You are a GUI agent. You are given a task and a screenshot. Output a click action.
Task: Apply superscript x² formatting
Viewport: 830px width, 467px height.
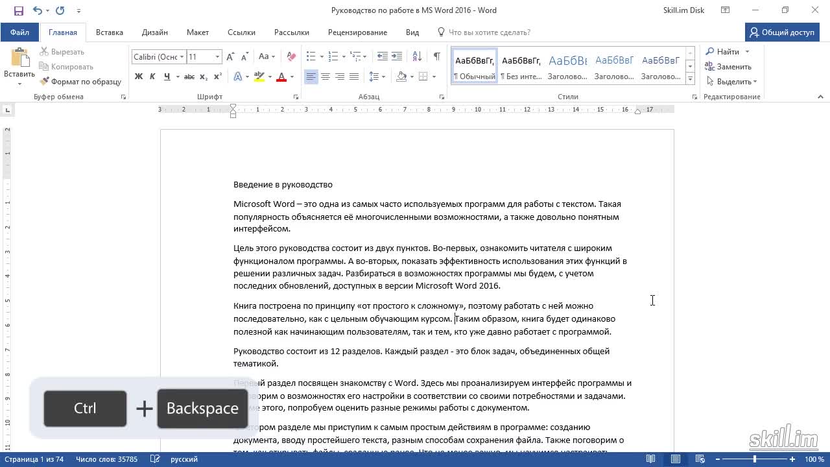218,77
